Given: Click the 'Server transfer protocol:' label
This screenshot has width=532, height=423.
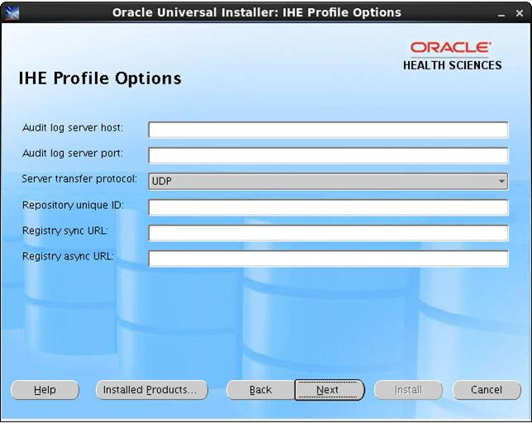Looking at the screenshot, I should pyautogui.click(x=79, y=178).
